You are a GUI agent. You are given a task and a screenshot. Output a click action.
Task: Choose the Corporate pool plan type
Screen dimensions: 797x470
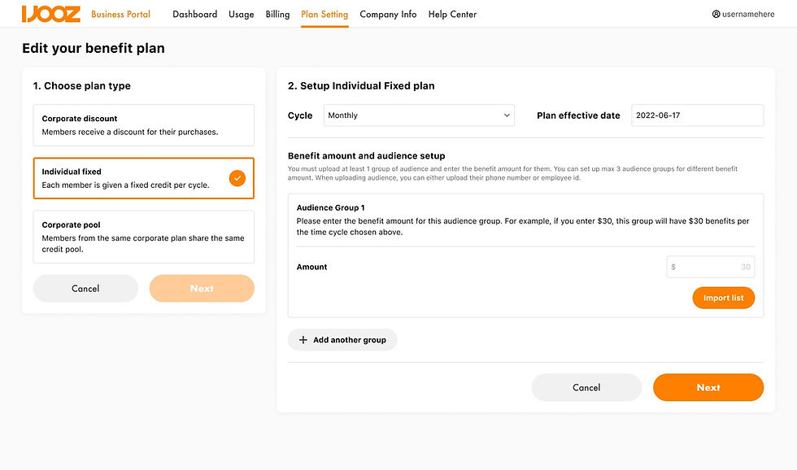click(x=143, y=237)
